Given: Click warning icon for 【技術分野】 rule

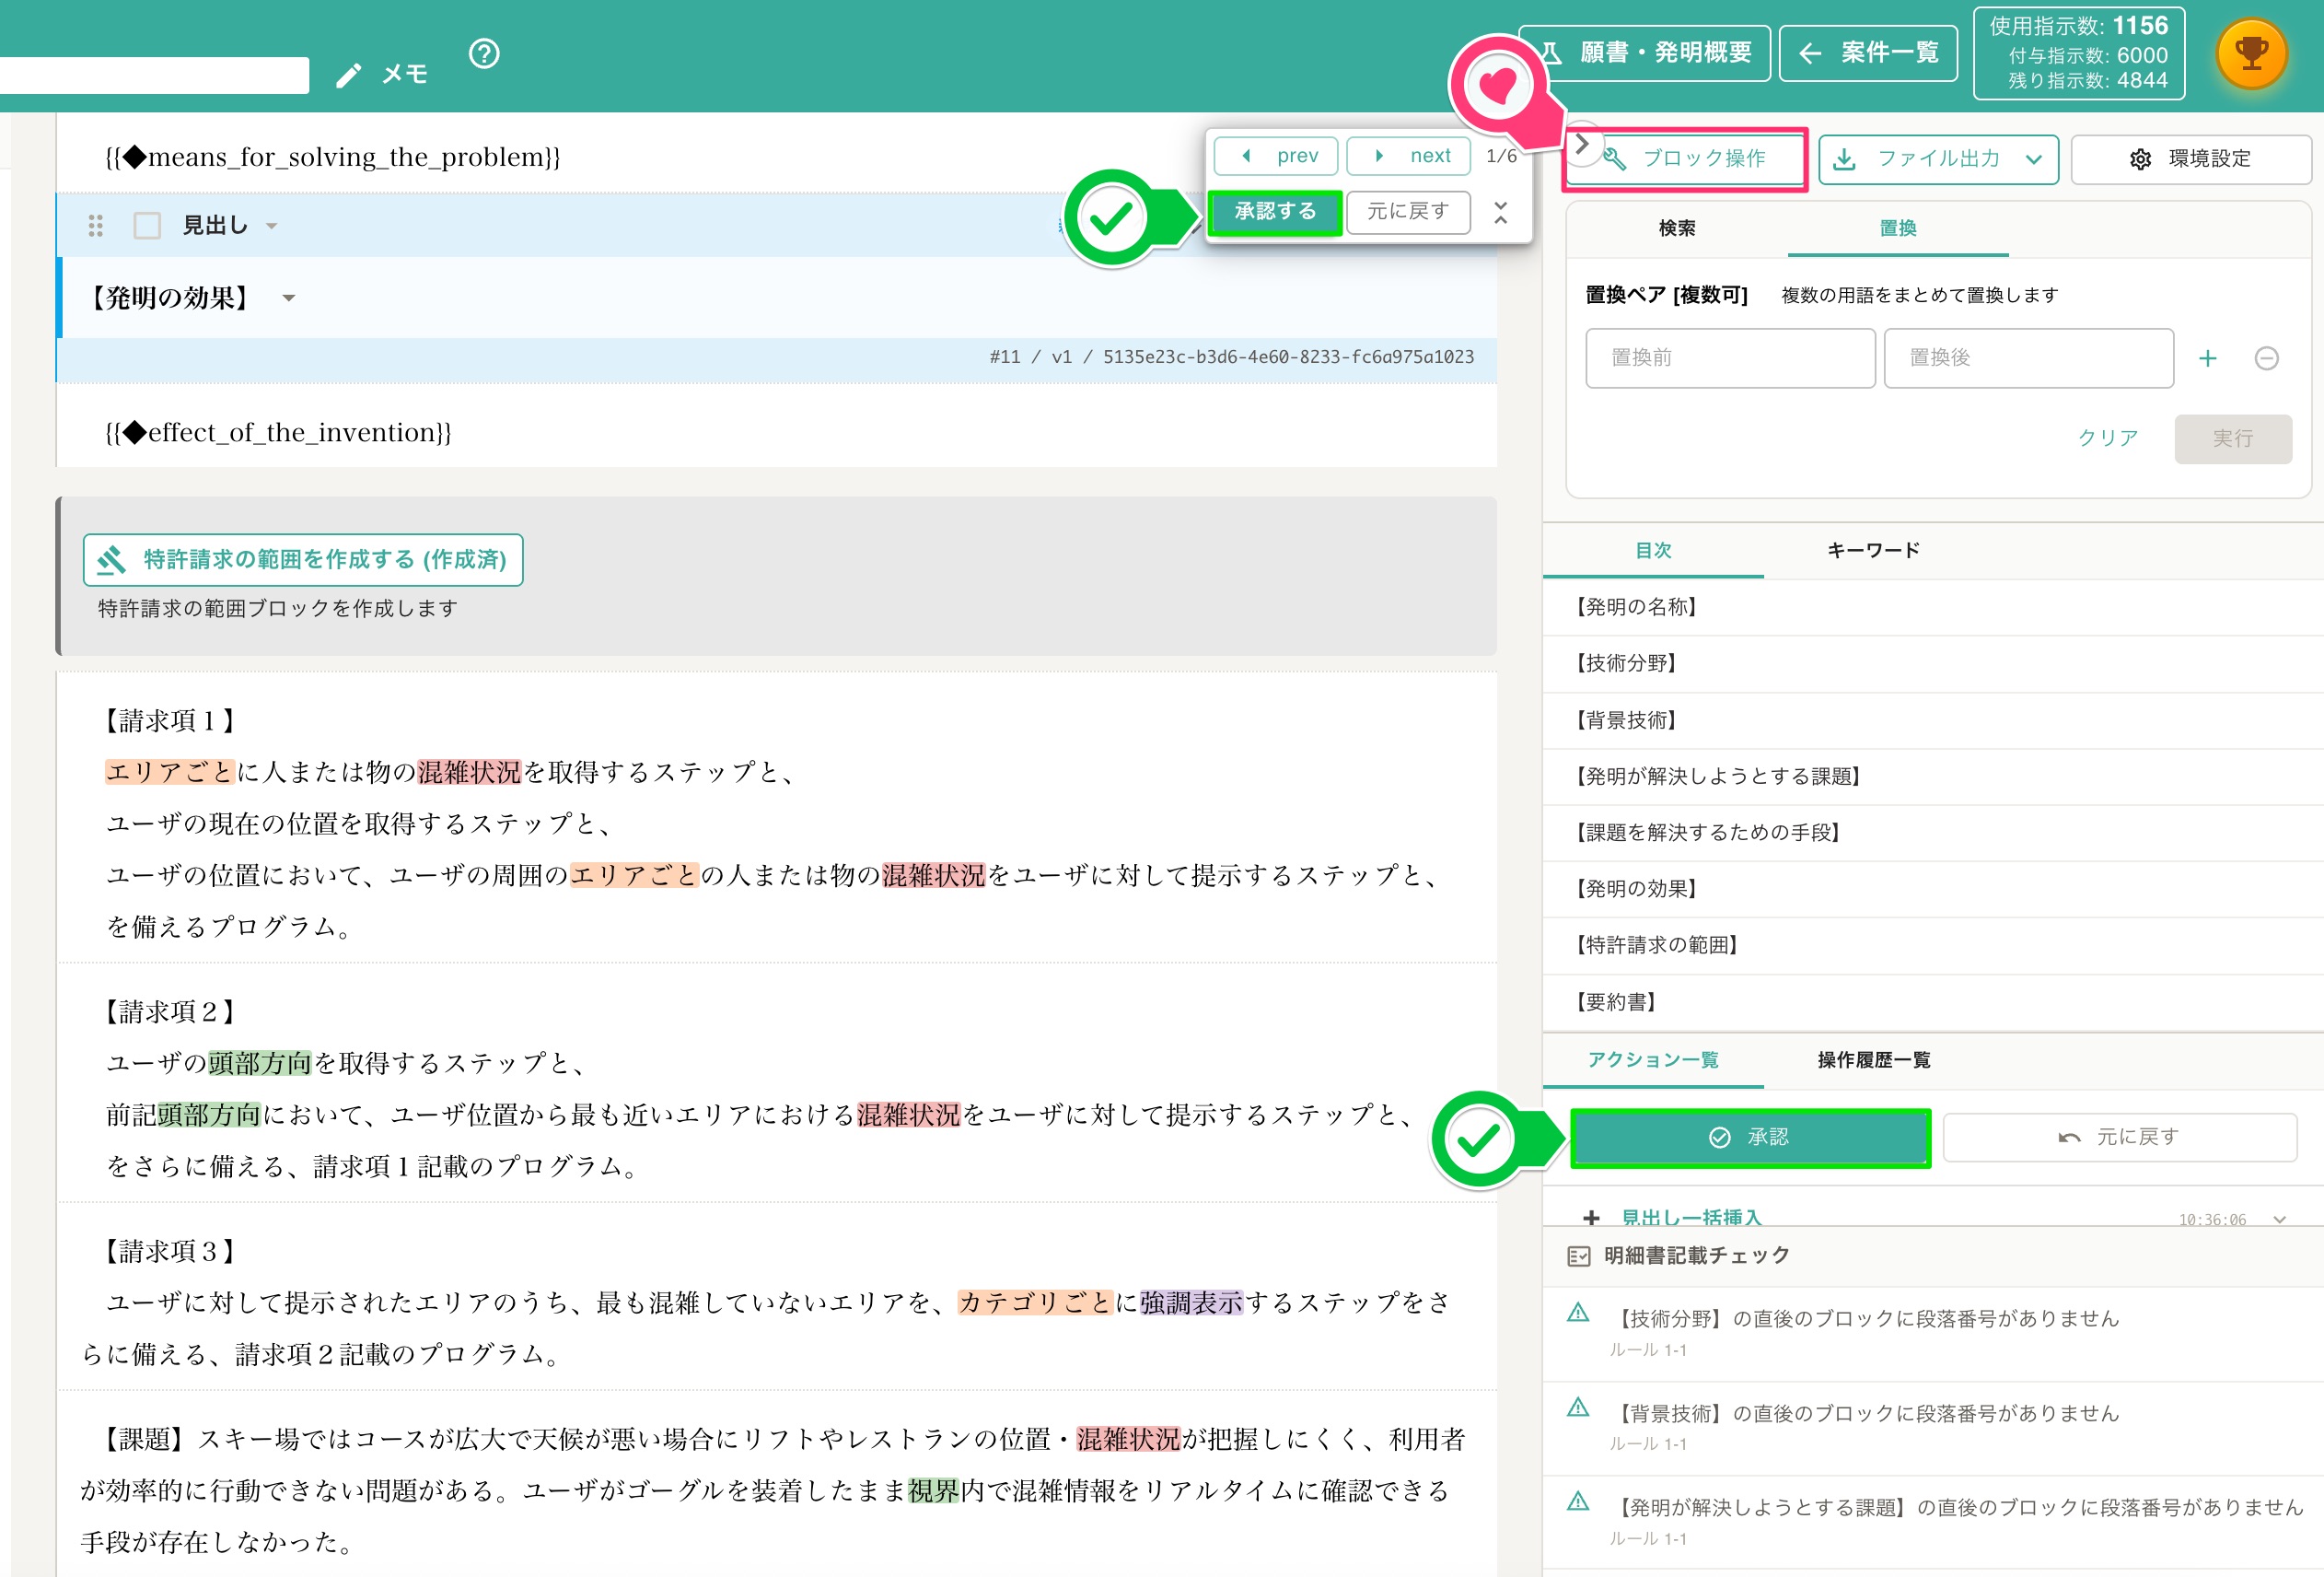Looking at the screenshot, I should tap(1578, 1312).
